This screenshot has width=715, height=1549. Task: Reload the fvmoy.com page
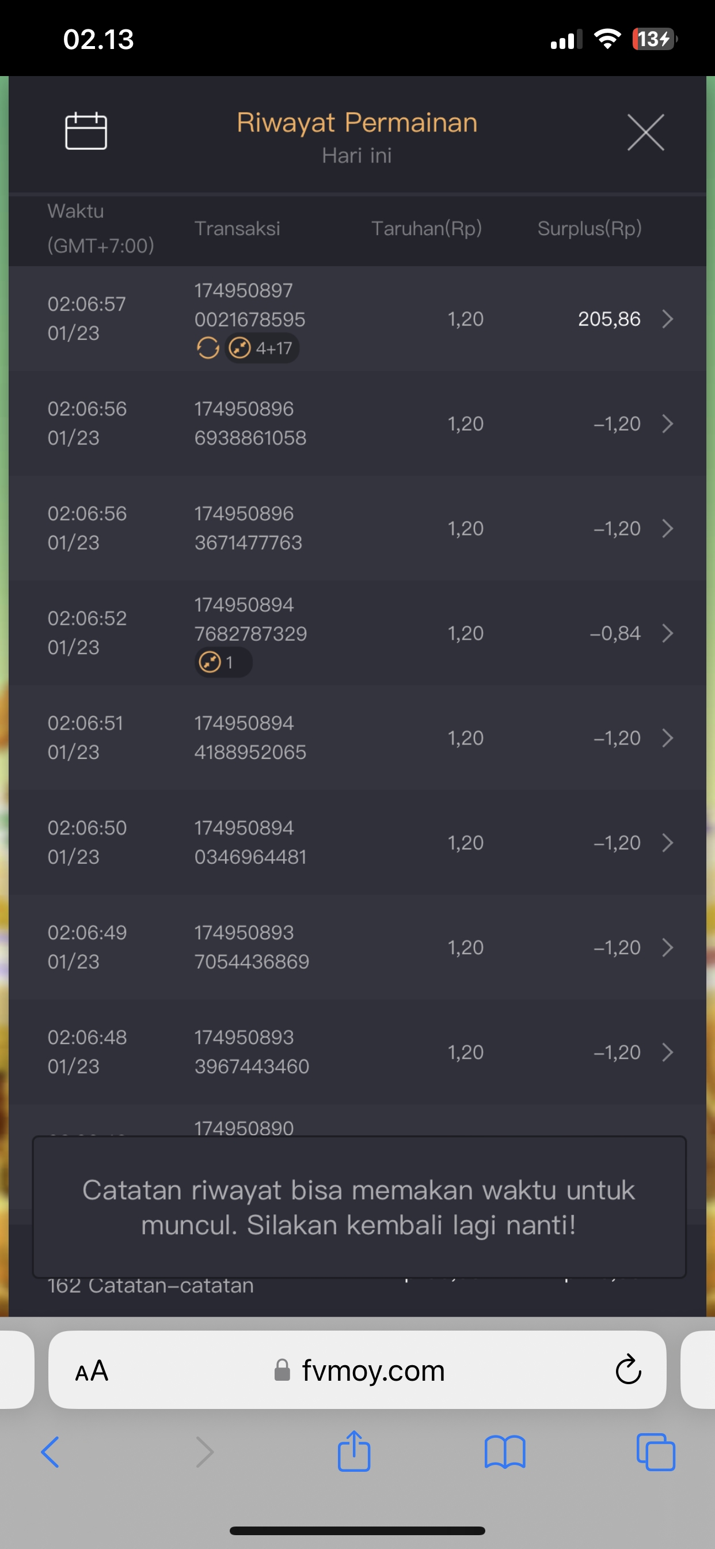click(x=628, y=1370)
